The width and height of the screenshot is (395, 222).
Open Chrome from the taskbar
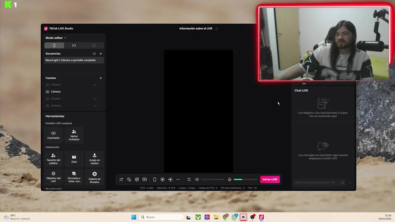pyautogui.click(x=225, y=217)
